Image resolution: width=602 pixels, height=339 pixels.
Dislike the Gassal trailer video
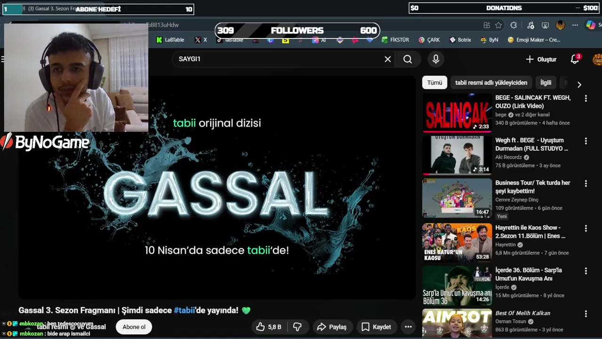tap(297, 327)
